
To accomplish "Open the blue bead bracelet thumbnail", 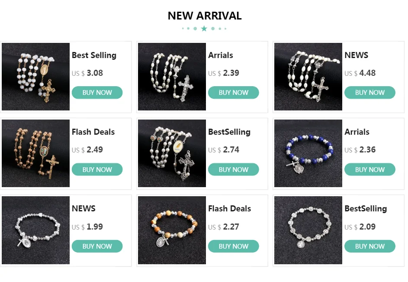I will [308, 153].
